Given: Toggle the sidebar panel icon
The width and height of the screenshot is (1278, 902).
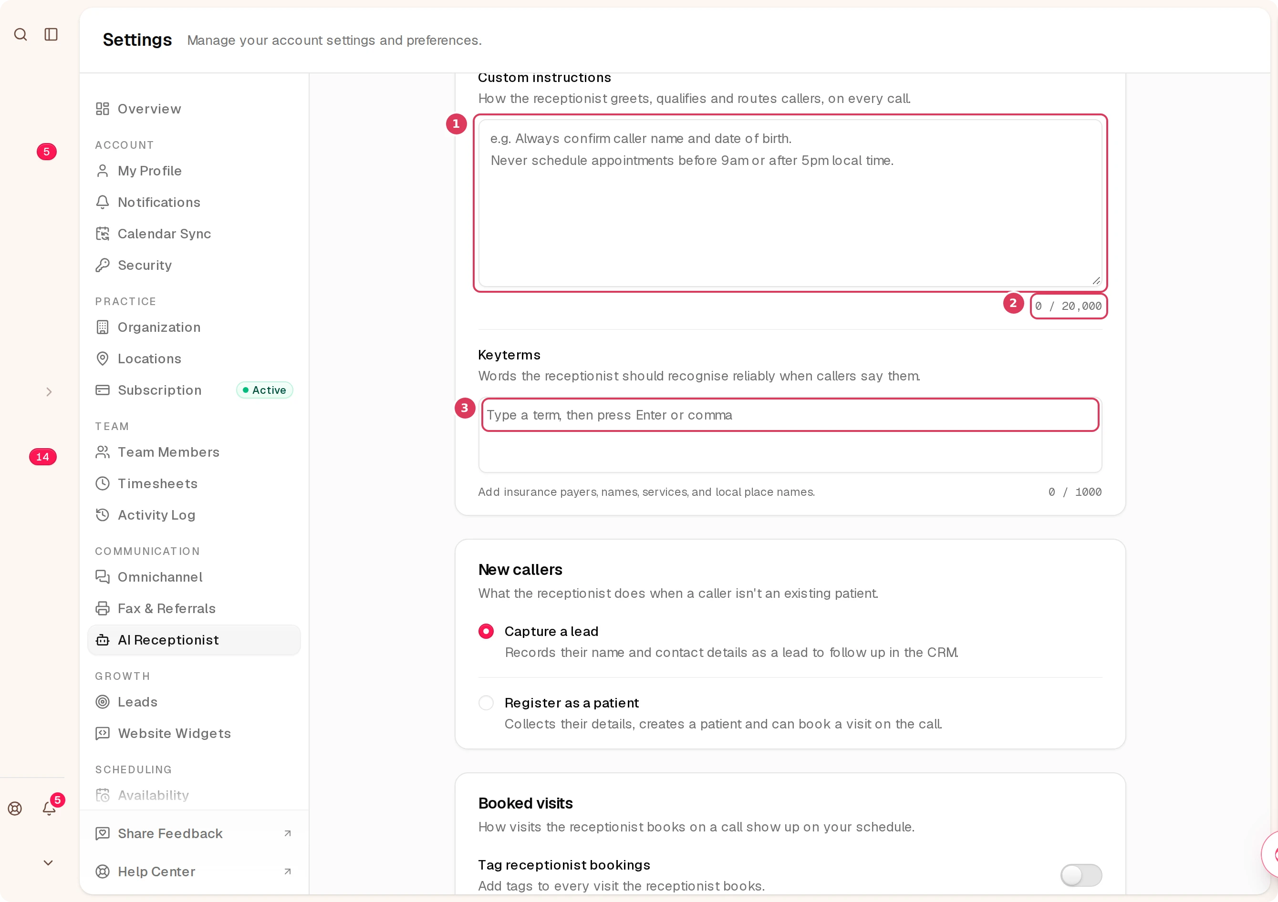Looking at the screenshot, I should tap(51, 34).
